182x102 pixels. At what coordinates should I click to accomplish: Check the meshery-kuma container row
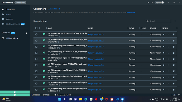coord(36,65)
